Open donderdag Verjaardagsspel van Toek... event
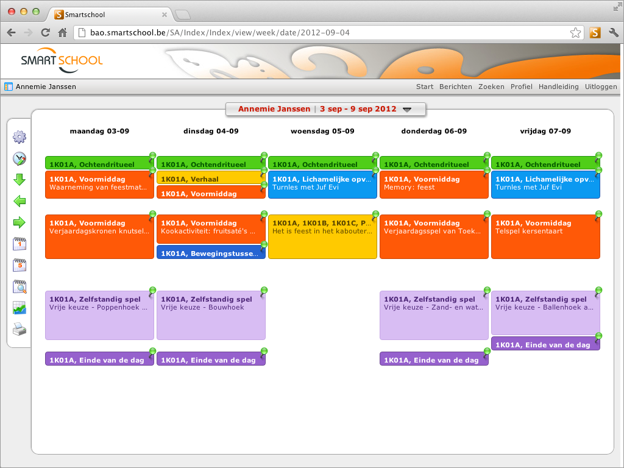 coord(434,237)
